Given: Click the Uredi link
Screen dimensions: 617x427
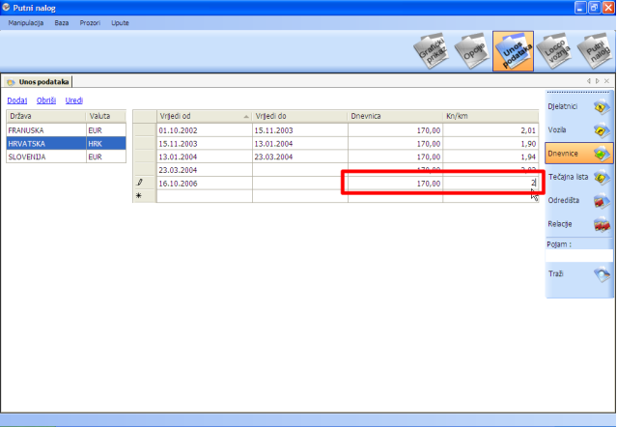Looking at the screenshot, I should tap(74, 100).
